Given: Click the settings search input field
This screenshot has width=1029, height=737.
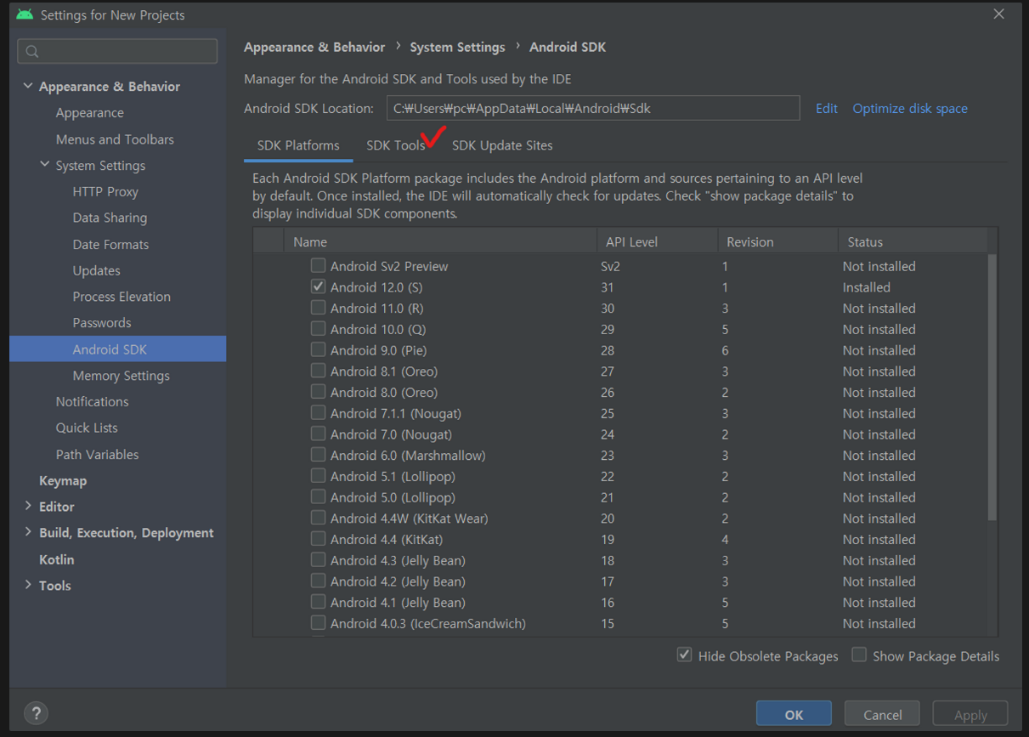Looking at the screenshot, I should click(x=117, y=51).
